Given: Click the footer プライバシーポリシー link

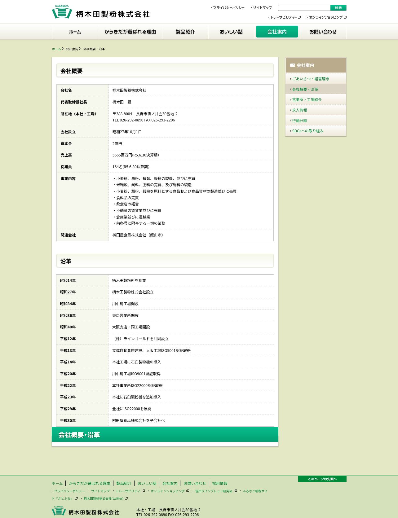Looking at the screenshot, I should (x=69, y=491).
